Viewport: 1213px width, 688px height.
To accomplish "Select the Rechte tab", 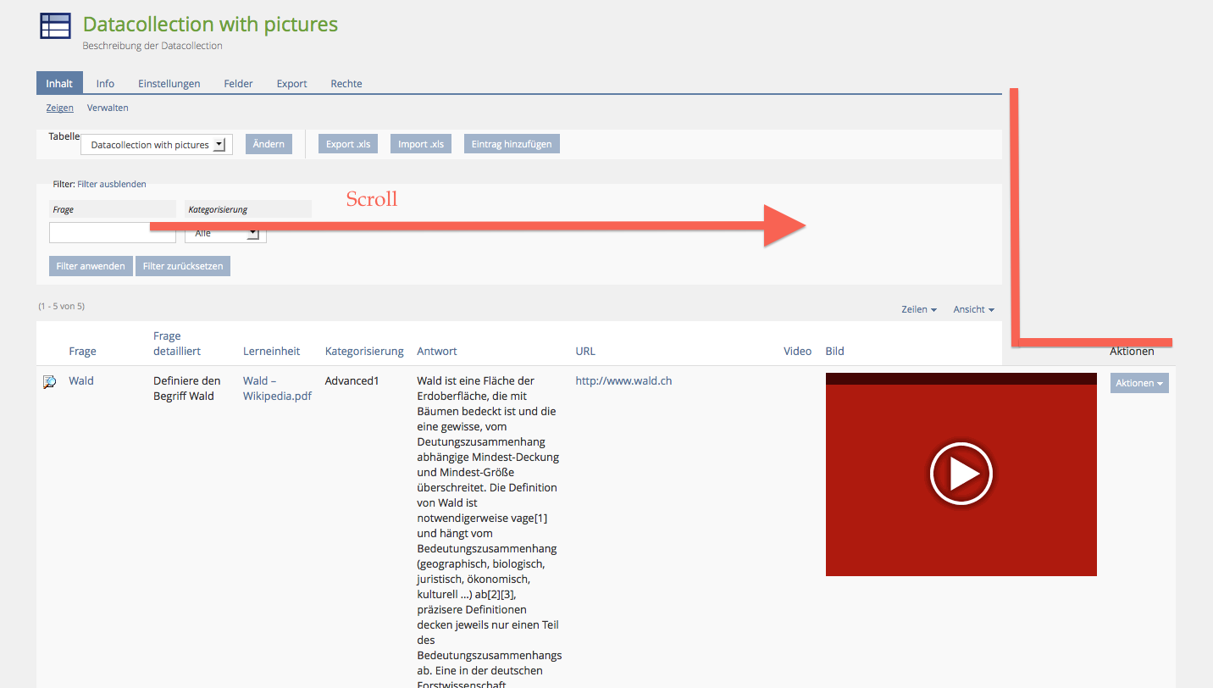I will click(x=346, y=84).
